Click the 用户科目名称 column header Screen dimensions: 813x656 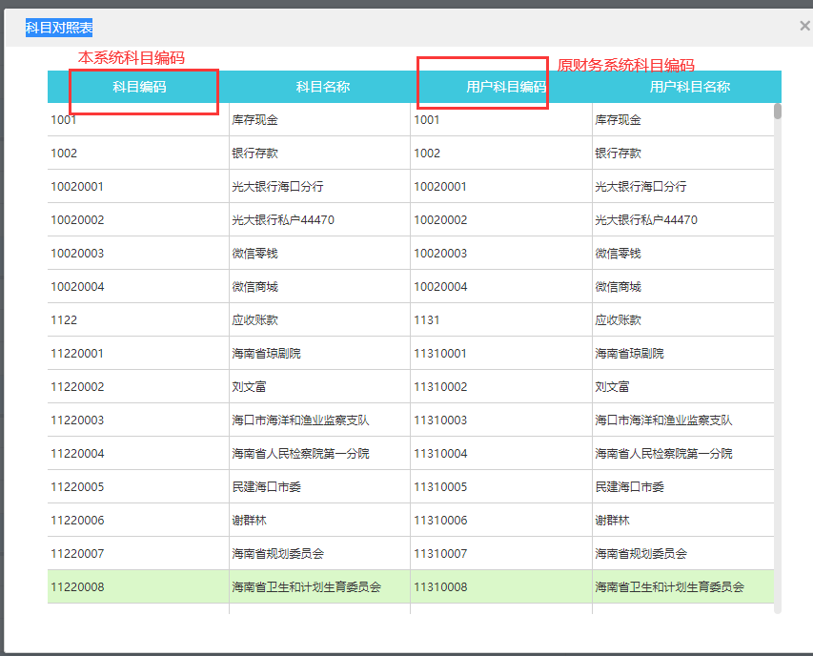click(689, 87)
